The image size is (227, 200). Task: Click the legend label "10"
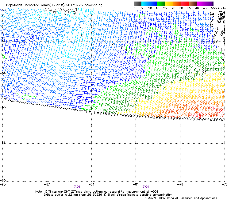(x=150, y=8)
